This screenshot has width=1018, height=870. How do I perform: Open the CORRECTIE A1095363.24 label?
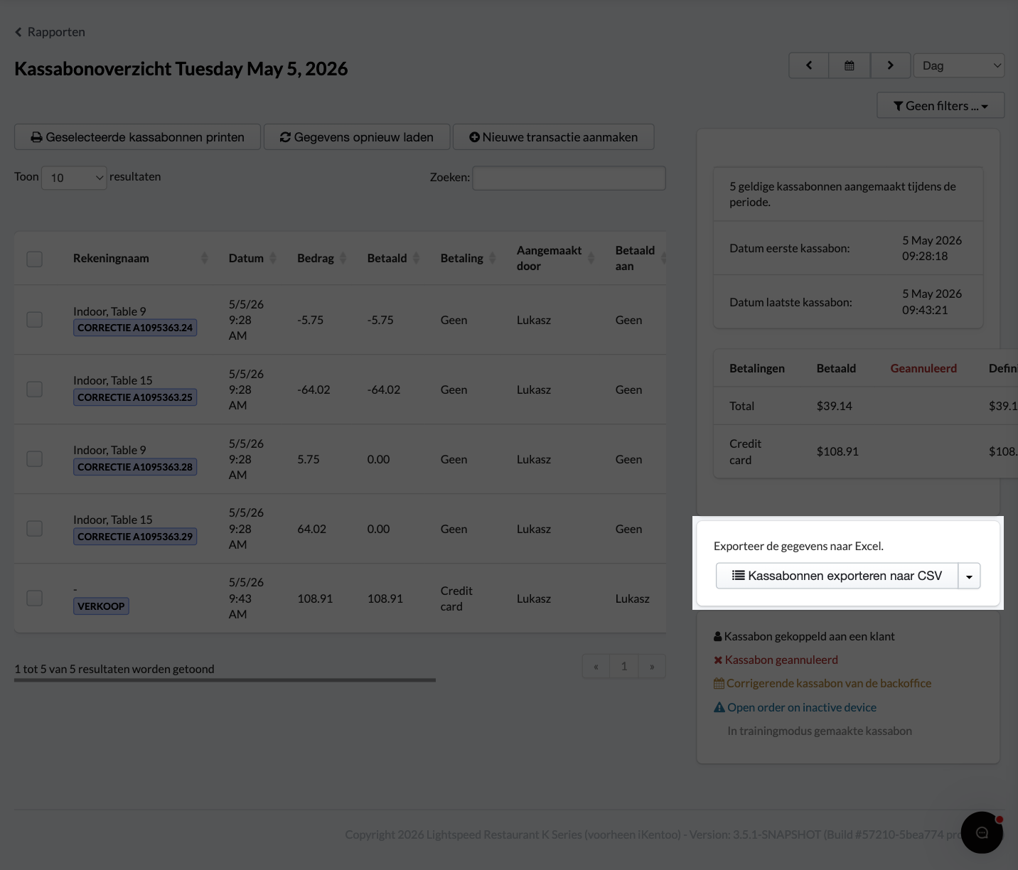click(135, 328)
